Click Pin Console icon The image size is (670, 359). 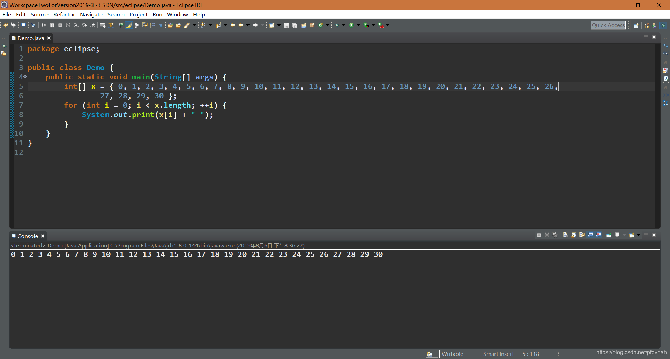pyautogui.click(x=609, y=235)
